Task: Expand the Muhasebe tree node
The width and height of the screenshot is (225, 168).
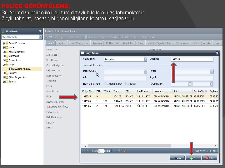Action: point(4,56)
